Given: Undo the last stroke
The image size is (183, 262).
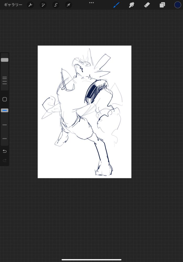Looking at the screenshot, I should click(5, 151).
